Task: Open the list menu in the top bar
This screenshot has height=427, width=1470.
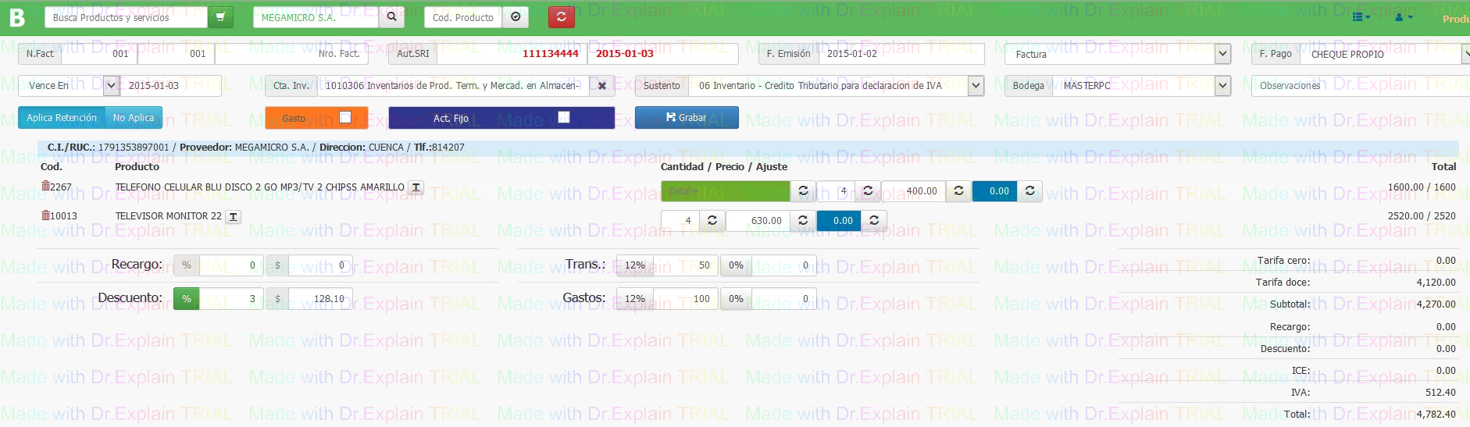Action: pyautogui.click(x=1361, y=17)
